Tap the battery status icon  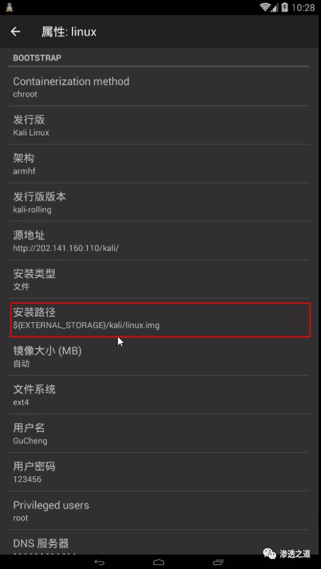coord(285,7)
